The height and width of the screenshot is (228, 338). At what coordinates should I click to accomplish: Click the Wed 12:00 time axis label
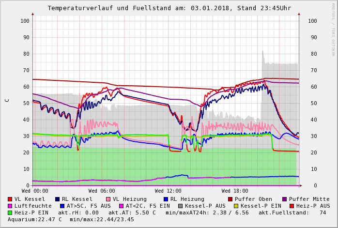tap(168, 191)
